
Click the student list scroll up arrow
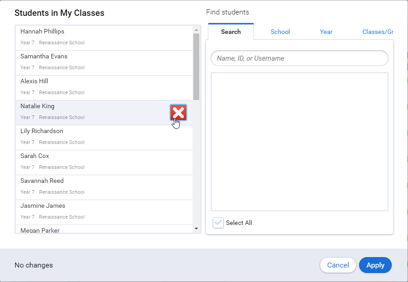tap(196, 30)
